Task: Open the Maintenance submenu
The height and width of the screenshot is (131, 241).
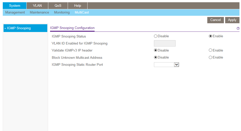Action: click(39, 12)
